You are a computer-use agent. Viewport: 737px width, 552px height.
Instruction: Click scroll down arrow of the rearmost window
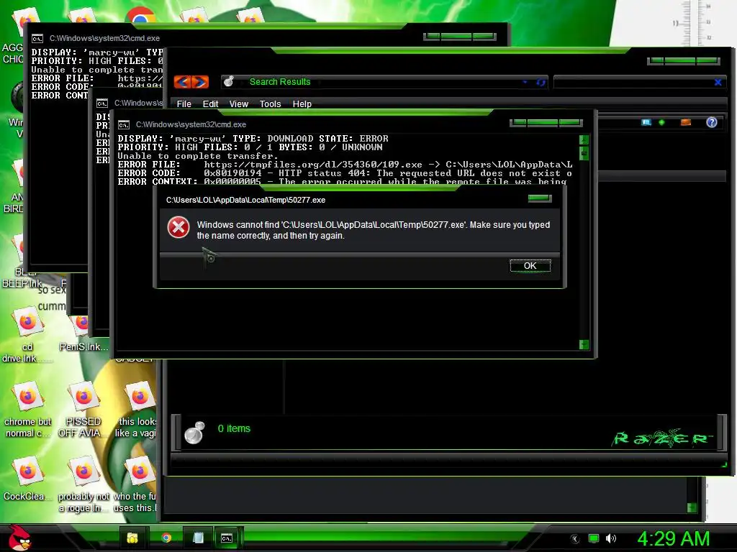click(x=692, y=507)
